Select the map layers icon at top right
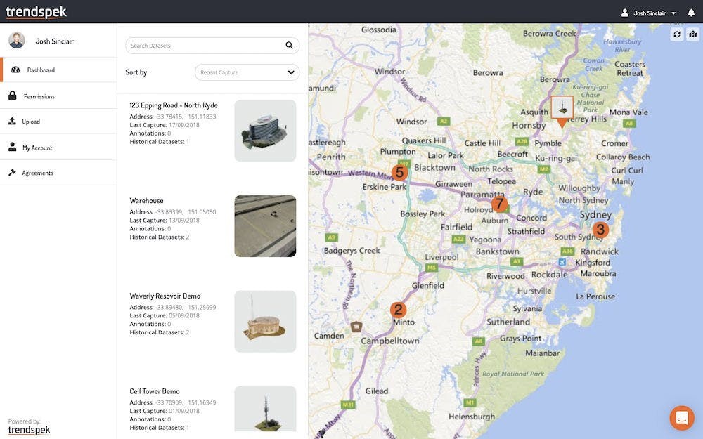 693,33
